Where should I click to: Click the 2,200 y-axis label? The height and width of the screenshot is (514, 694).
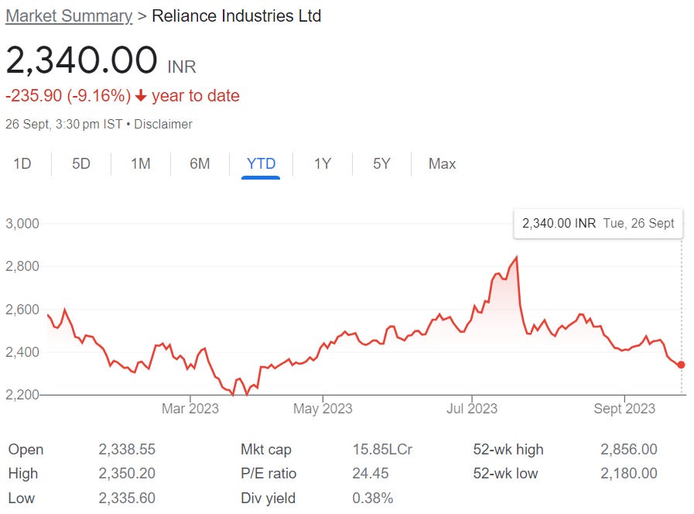point(22,395)
